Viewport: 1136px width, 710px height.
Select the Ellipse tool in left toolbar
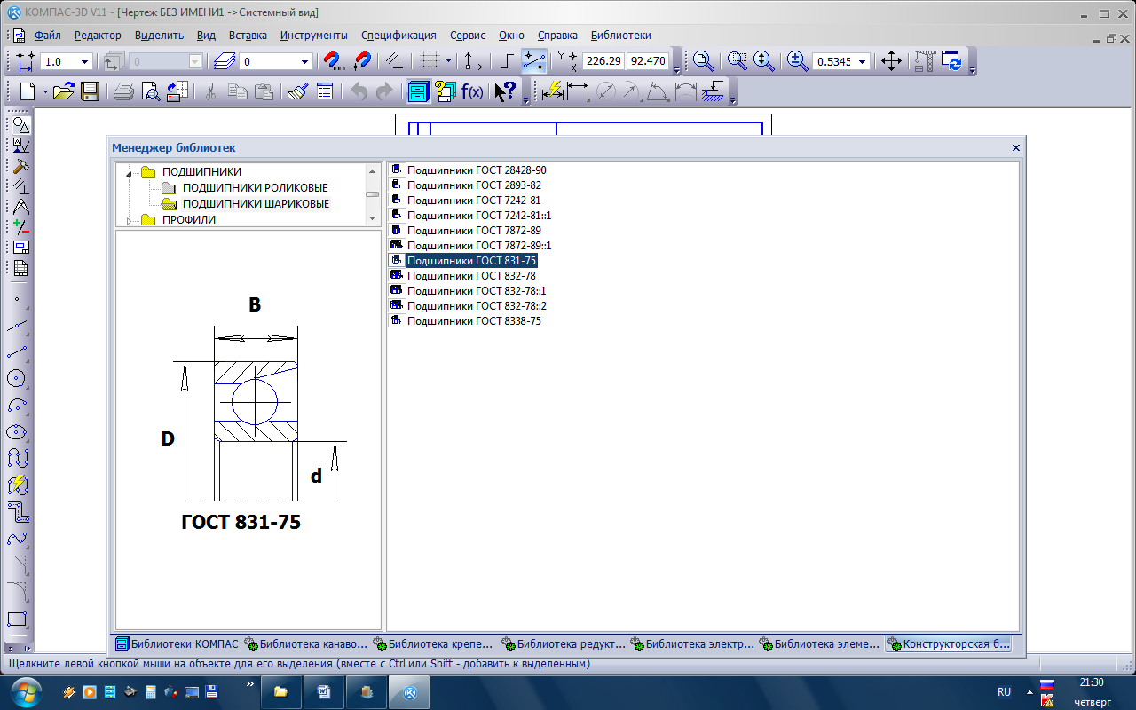[x=17, y=432]
